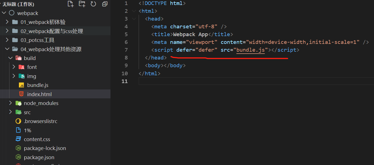Image resolution: width=374 pixels, height=165 pixels.
Task: Click the circle icon beside webpack root
Action: (x=11, y=13)
